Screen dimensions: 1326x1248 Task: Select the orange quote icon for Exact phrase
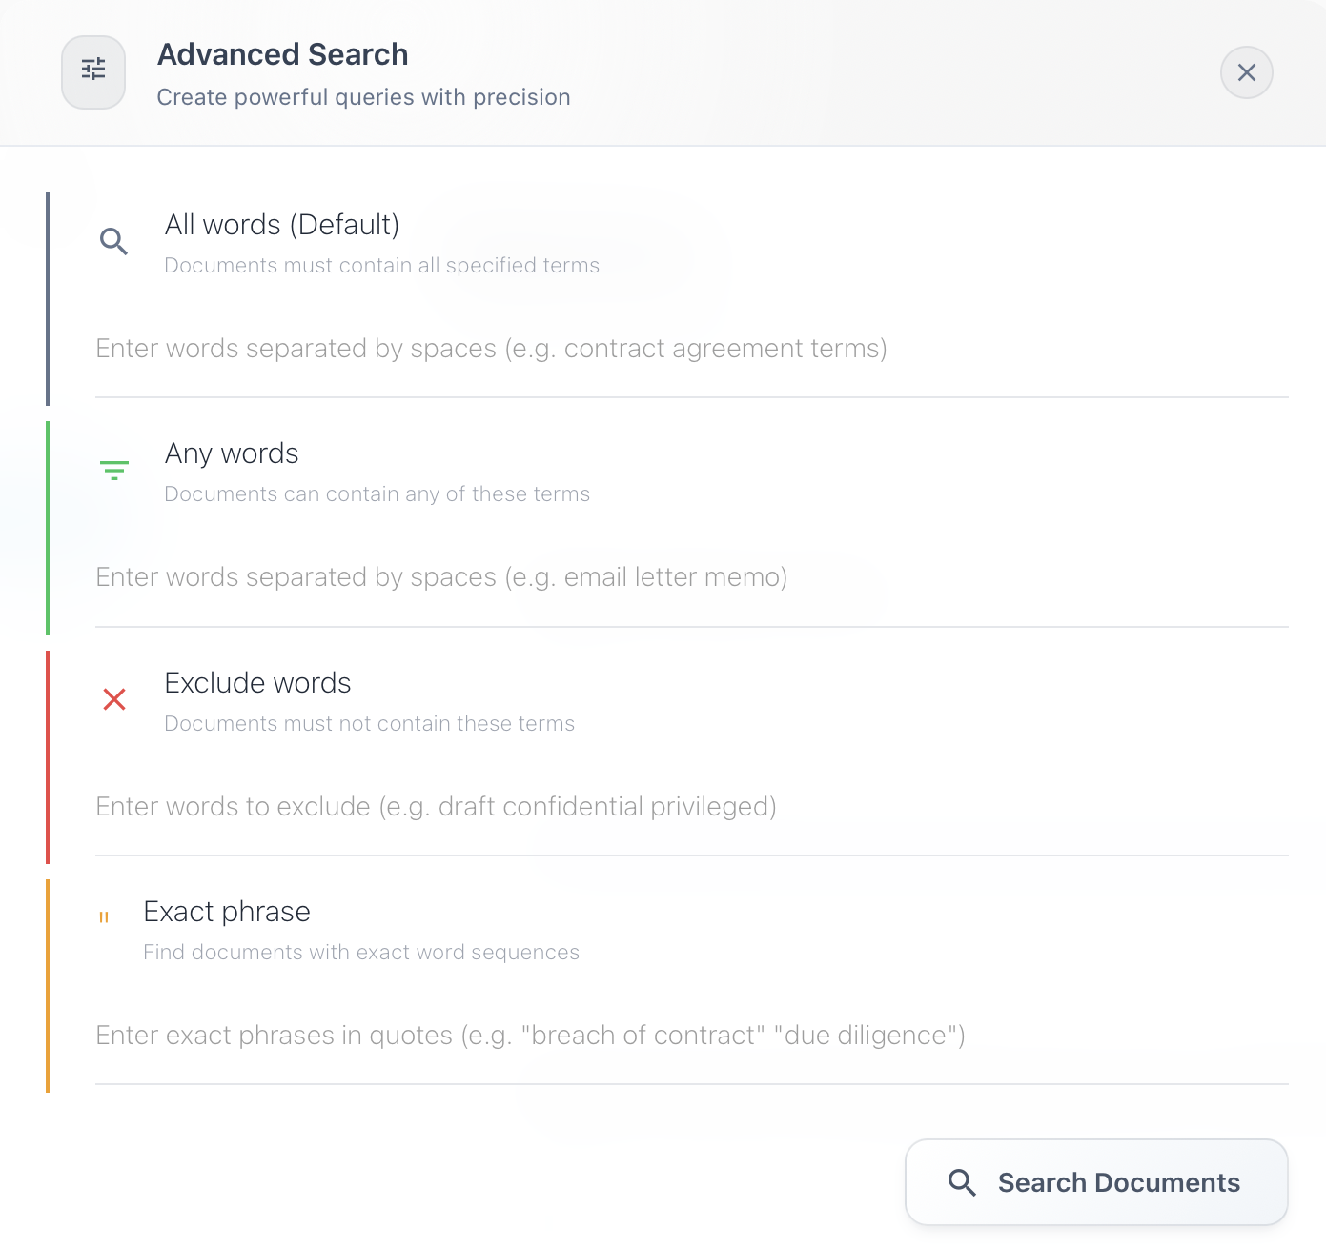tap(104, 916)
